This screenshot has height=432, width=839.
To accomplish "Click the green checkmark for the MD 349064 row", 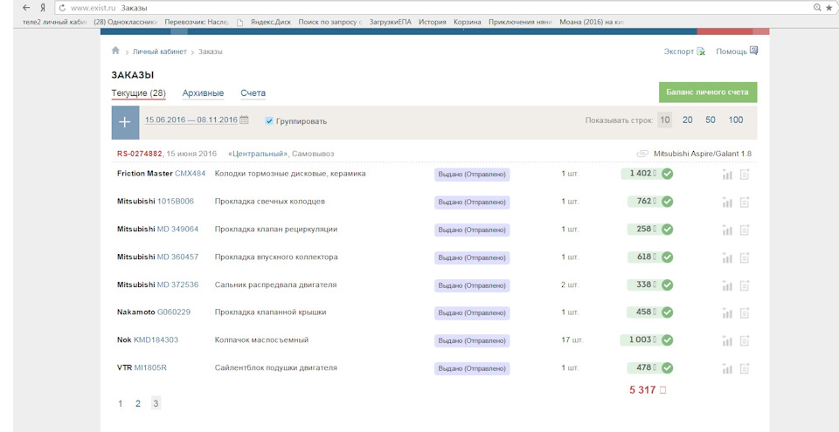I will point(667,230).
